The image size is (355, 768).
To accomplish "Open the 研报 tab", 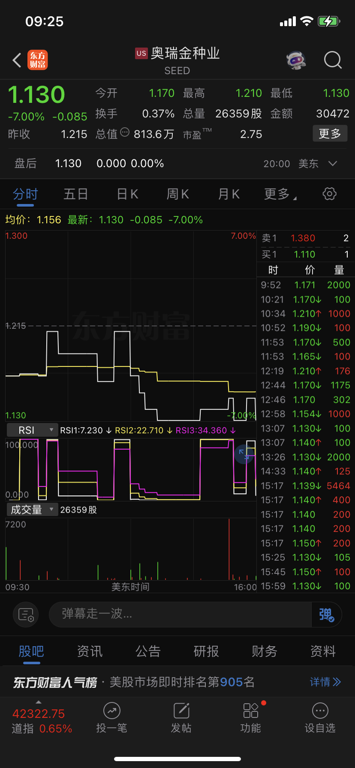I will [x=206, y=651].
